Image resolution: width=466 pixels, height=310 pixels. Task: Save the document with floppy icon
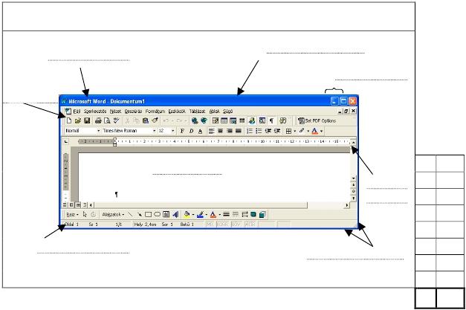(x=87, y=120)
